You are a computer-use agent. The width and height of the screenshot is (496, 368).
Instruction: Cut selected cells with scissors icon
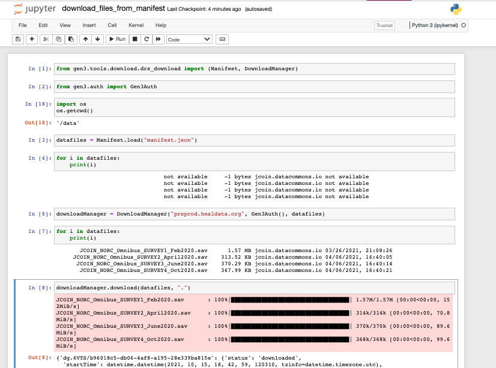46,39
